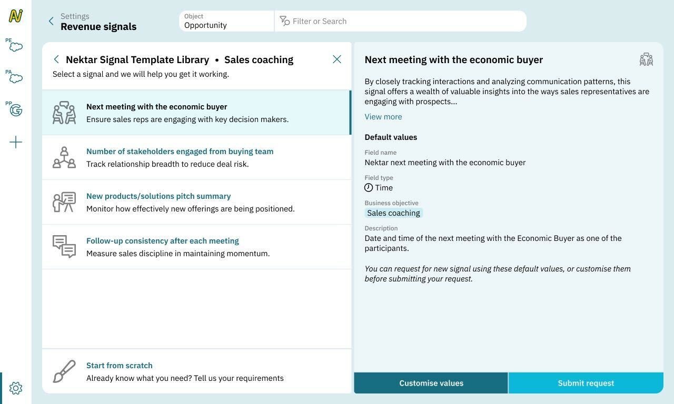
Task: Click the Filter or Search field
Action: click(x=400, y=21)
